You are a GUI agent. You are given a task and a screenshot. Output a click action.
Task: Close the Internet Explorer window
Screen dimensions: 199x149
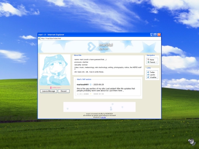(159, 35)
